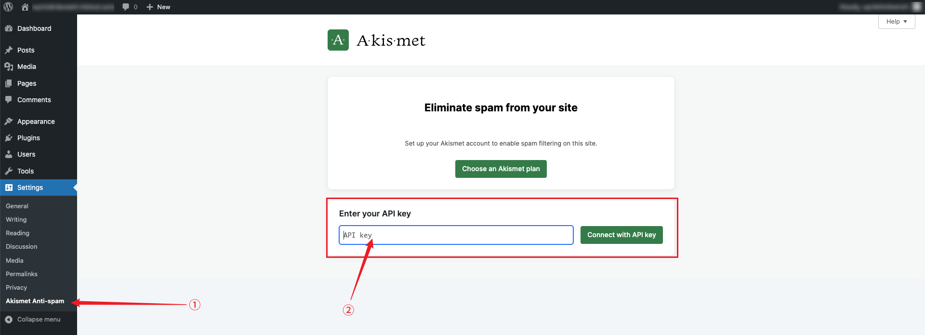Expand the Help dropdown

(x=897, y=22)
